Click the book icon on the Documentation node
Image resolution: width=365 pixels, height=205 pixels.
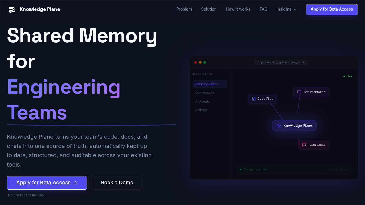pyautogui.click(x=299, y=92)
